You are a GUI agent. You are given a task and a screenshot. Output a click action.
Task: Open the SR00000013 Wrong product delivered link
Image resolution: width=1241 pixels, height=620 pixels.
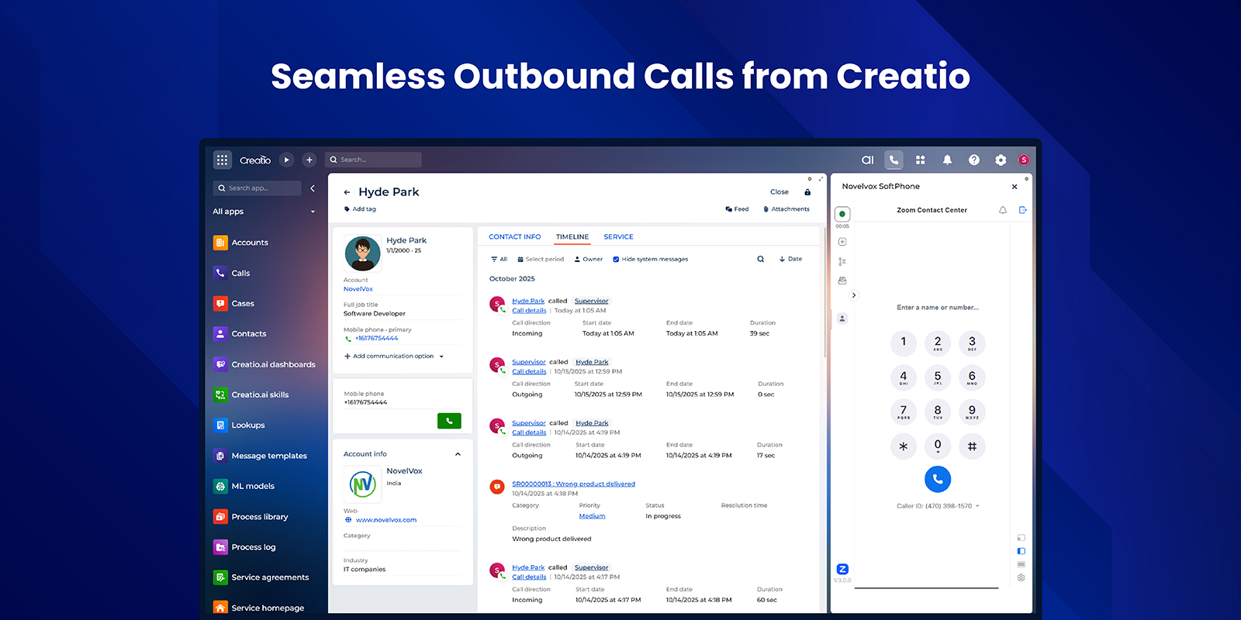coord(573,484)
